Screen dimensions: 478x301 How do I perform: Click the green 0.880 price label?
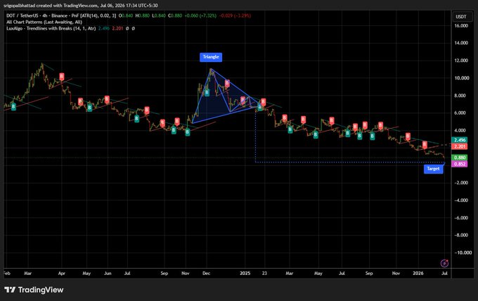[x=460, y=158]
